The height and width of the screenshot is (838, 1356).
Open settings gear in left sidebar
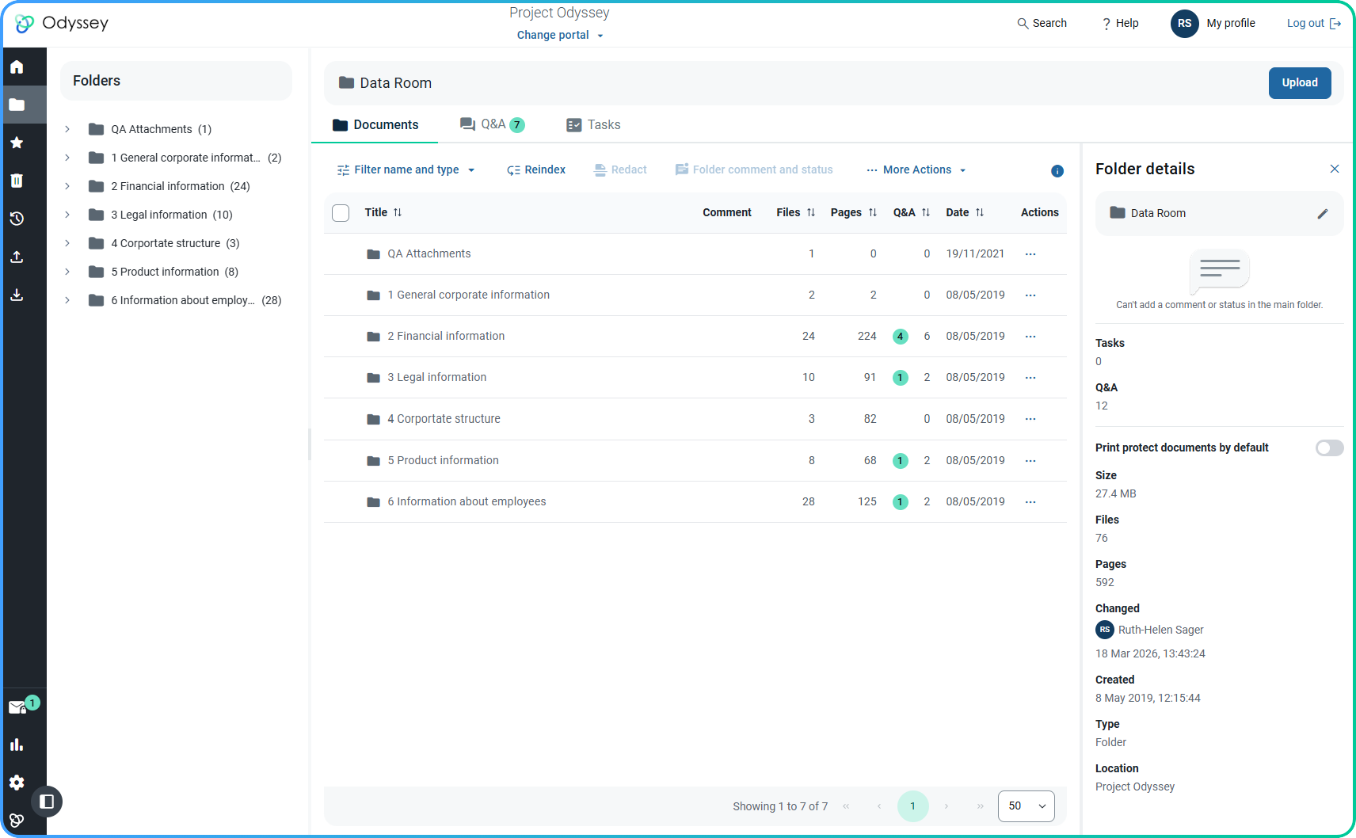pyautogui.click(x=17, y=783)
